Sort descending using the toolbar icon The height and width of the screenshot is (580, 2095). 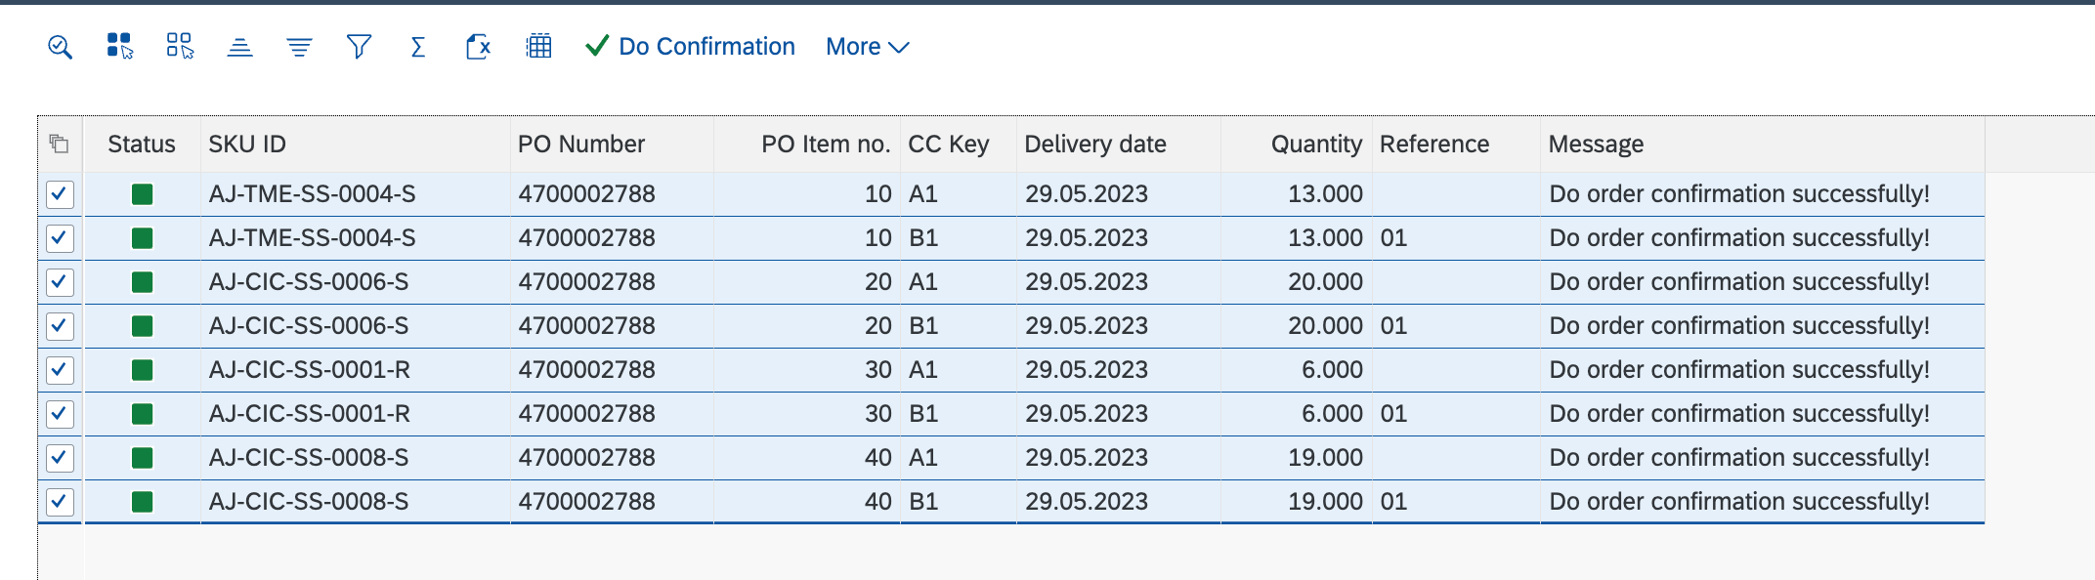(299, 47)
